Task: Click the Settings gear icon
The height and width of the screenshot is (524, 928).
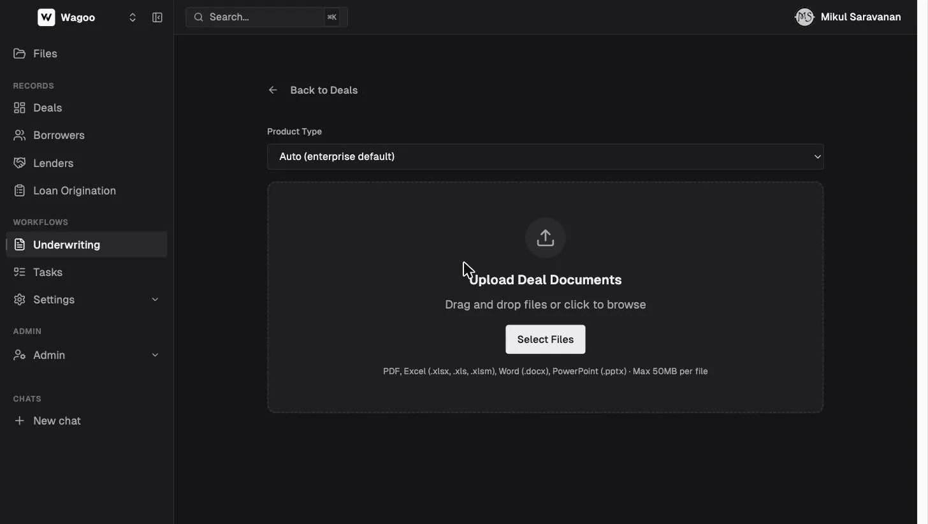Action: point(20,300)
